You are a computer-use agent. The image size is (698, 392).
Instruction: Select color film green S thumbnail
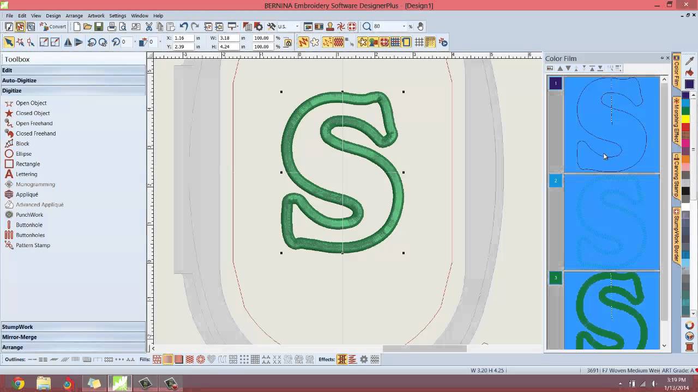[x=611, y=310]
